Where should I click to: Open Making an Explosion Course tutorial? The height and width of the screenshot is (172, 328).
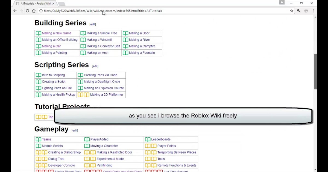tap(104, 88)
